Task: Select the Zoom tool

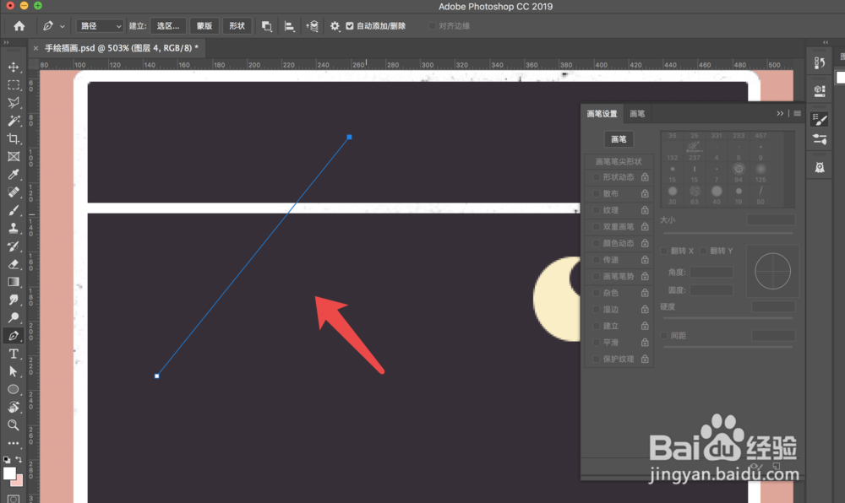Action: 14,425
